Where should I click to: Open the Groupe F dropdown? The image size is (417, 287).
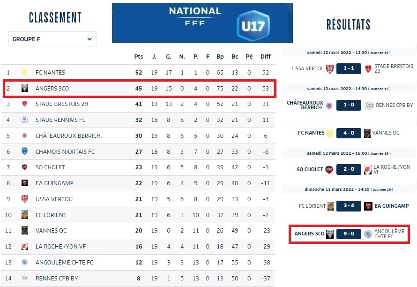click(x=52, y=39)
